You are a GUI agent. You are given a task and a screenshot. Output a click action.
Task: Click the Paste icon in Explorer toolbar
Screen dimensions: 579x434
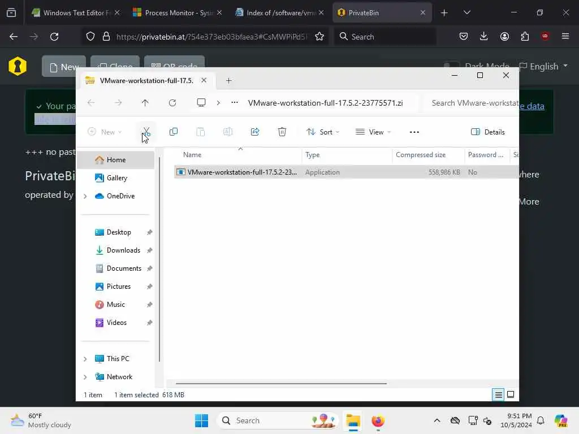point(201,132)
